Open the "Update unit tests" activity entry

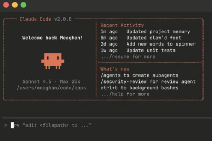(151, 50)
